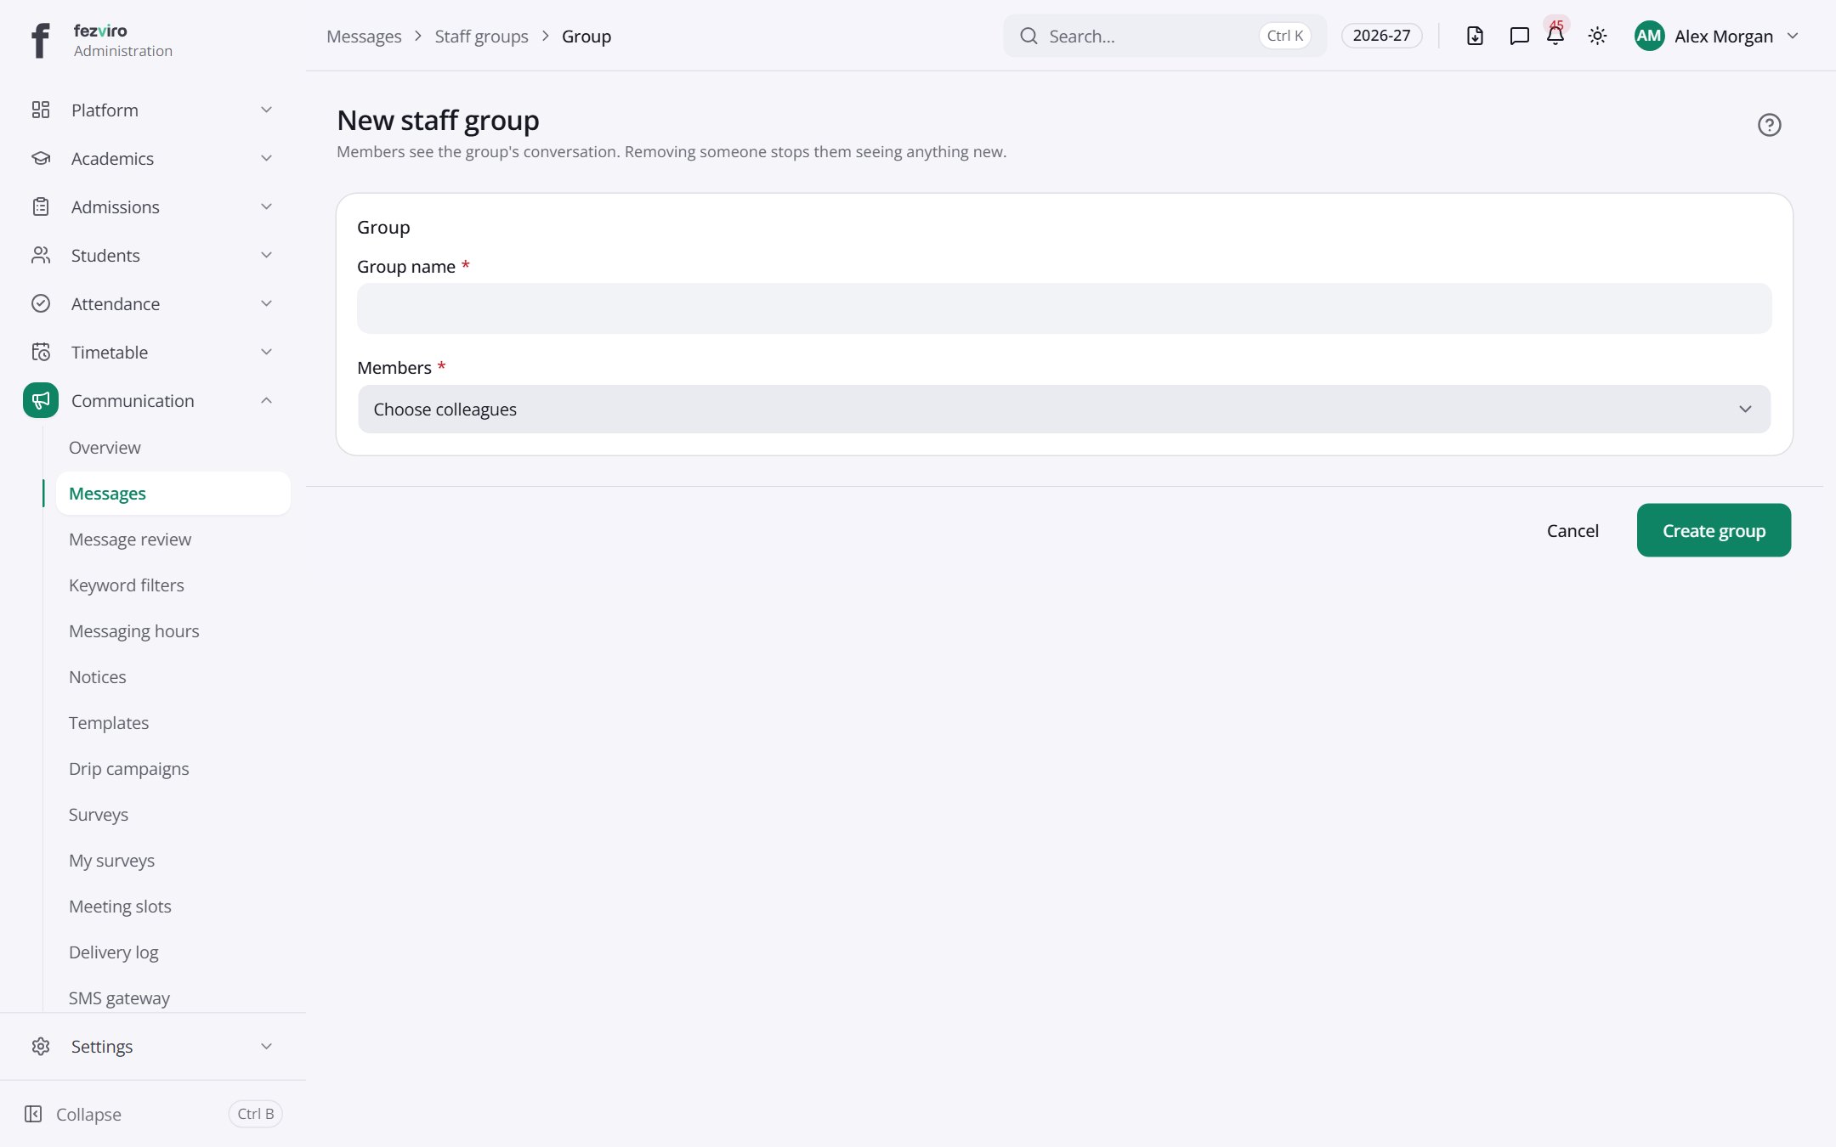Click the Academics graduation cap icon
Screen dimensions: 1836x1147
point(41,158)
